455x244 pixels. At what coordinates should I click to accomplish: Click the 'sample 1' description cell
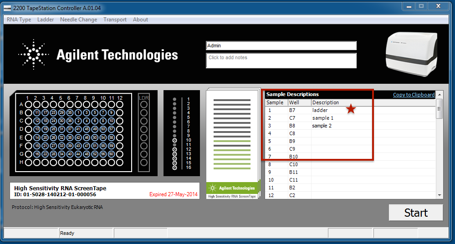click(x=373, y=118)
